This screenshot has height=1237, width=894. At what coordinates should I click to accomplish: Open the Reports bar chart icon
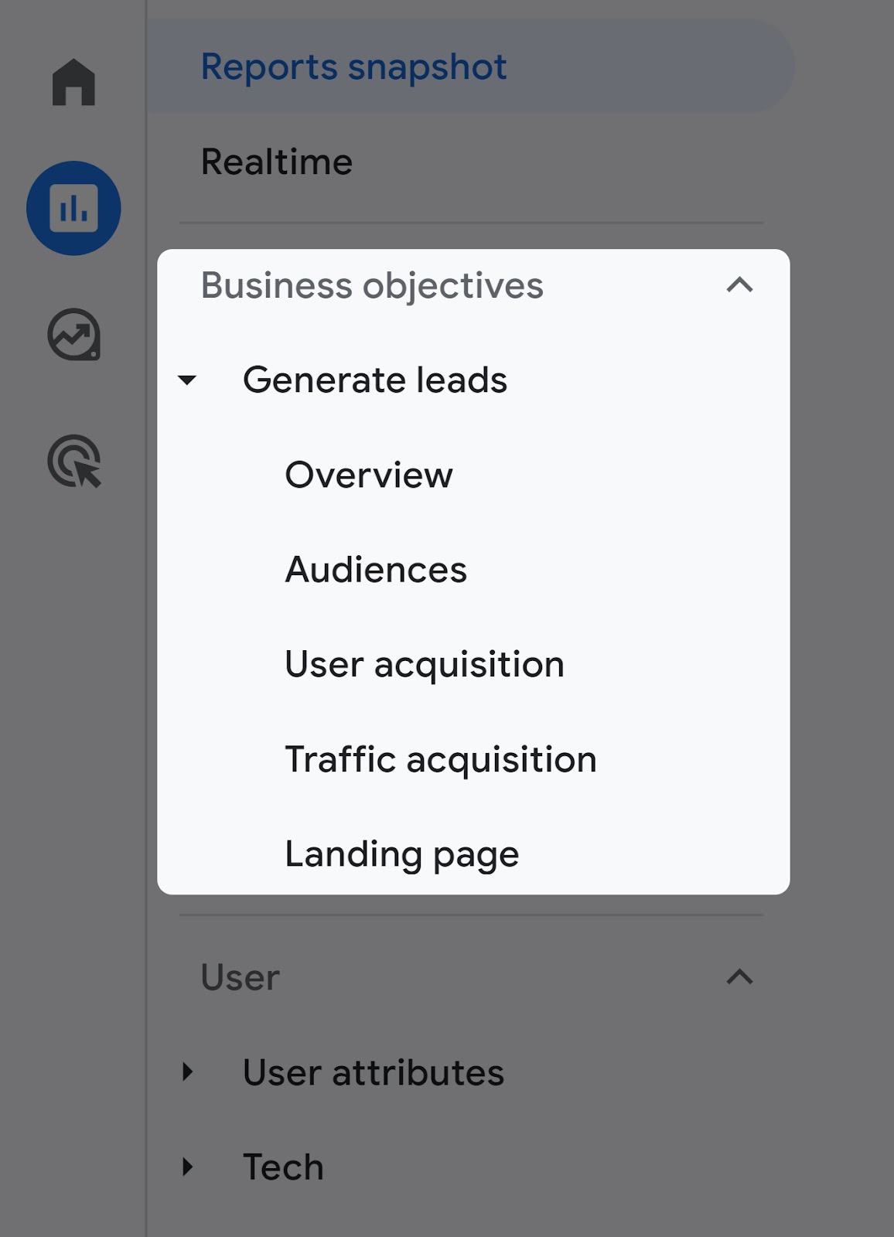(73, 208)
